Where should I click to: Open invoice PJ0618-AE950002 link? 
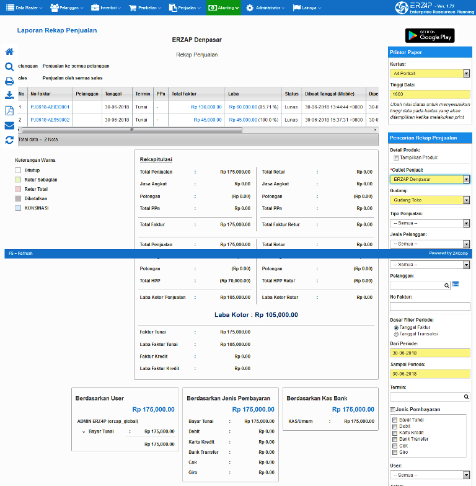point(50,120)
